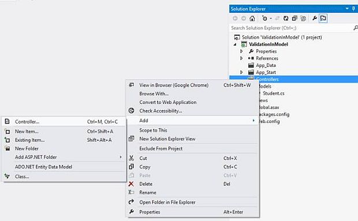
Task: Click the Forward navigation icon in Solution Explorer
Action: [x=244, y=18]
